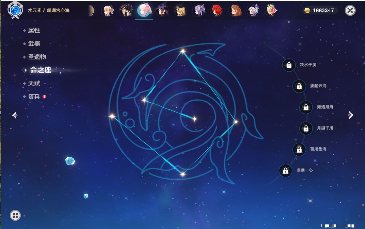Viewport: 365px width, 229px height.
Task: Click the Hydro element emblem icon
Action: [x=15, y=10]
